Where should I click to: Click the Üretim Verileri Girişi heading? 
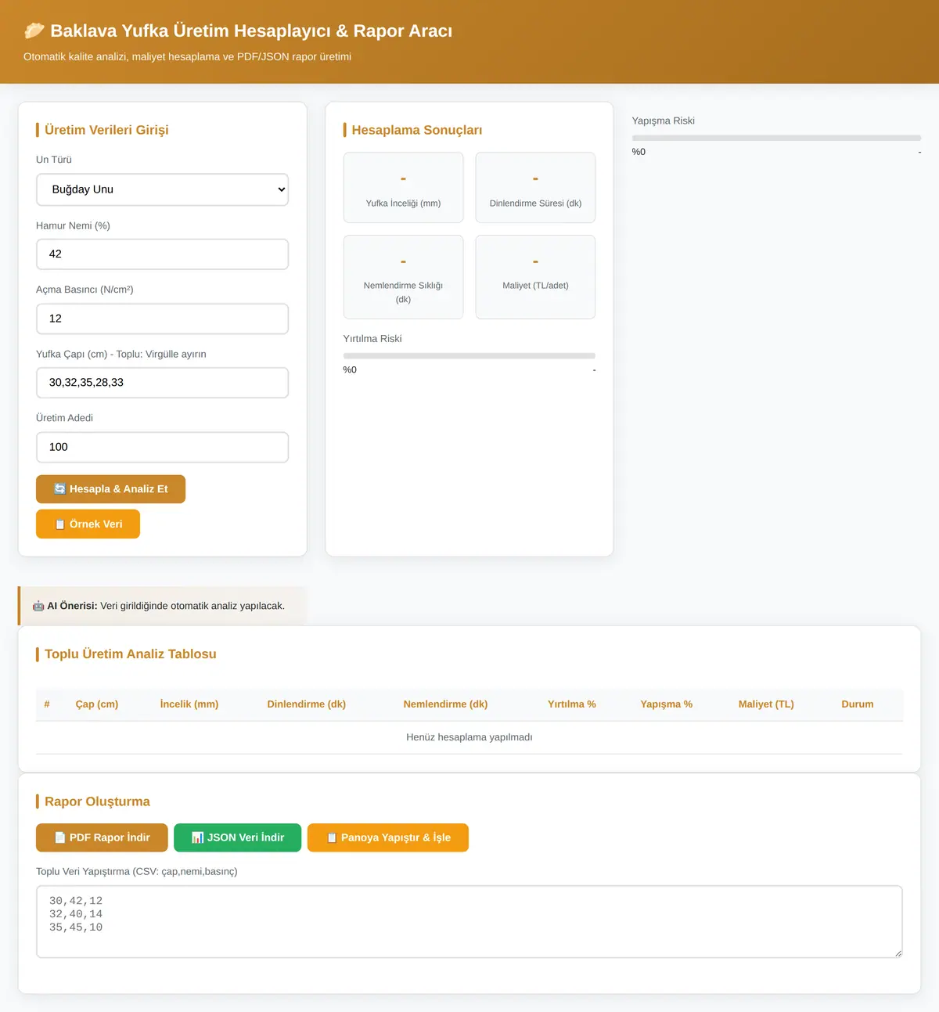pyautogui.click(x=106, y=130)
